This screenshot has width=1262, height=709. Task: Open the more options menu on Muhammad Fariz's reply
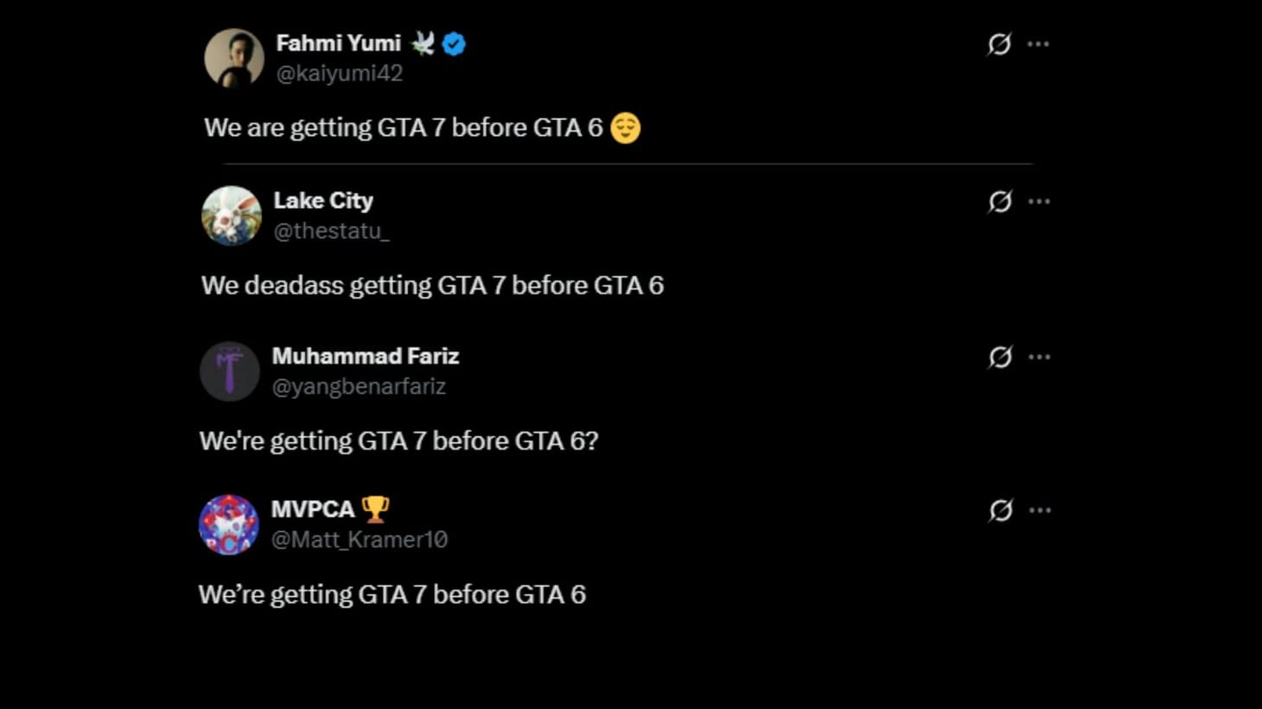pos(1040,355)
